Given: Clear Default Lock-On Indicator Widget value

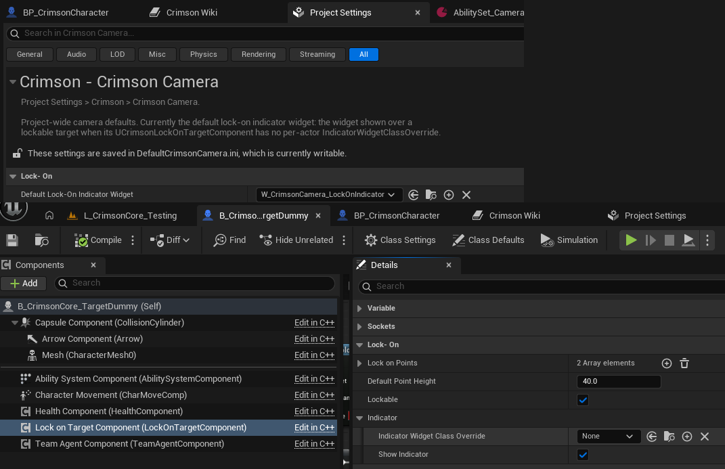Looking at the screenshot, I should tap(466, 195).
